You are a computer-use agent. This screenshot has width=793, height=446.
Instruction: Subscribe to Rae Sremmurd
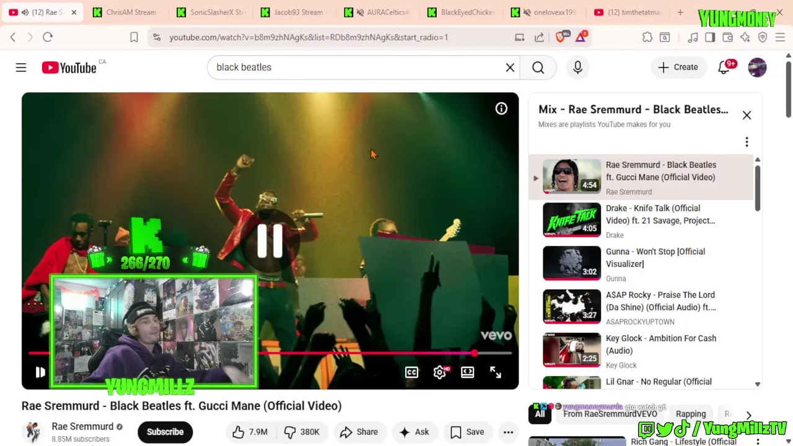coord(165,432)
